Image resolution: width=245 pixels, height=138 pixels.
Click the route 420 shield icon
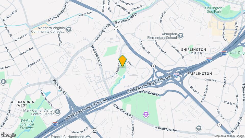94,131
